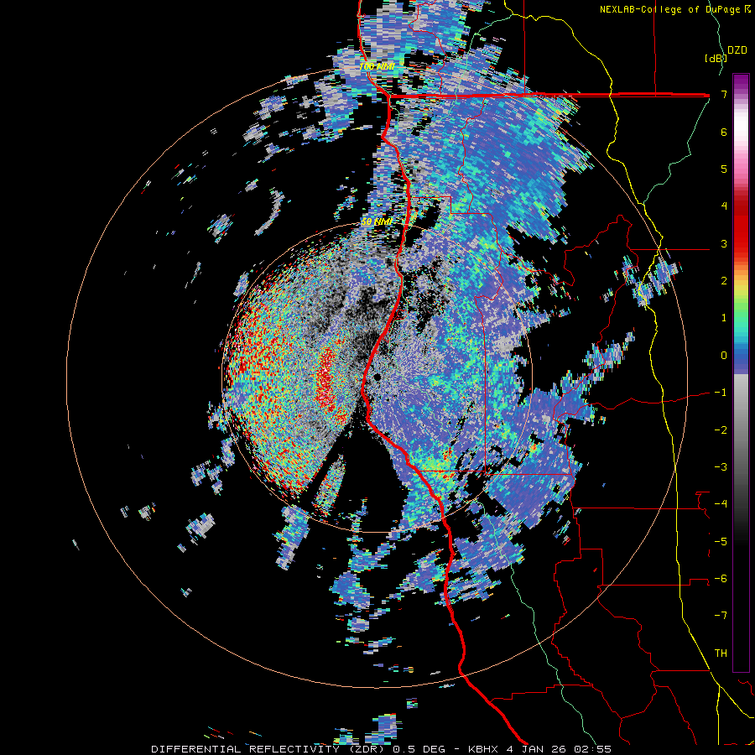Click the 50 NMI range ring label
755x755 pixels.
point(377,222)
